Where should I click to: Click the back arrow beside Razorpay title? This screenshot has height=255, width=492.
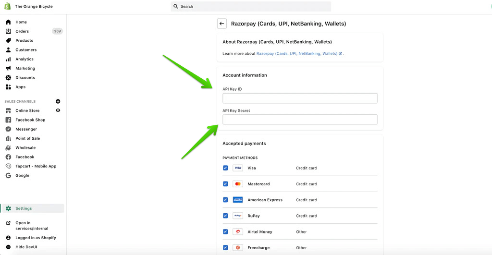(x=221, y=24)
